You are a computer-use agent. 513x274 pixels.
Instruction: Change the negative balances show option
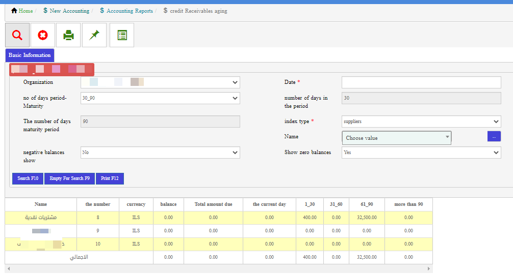tap(160, 153)
